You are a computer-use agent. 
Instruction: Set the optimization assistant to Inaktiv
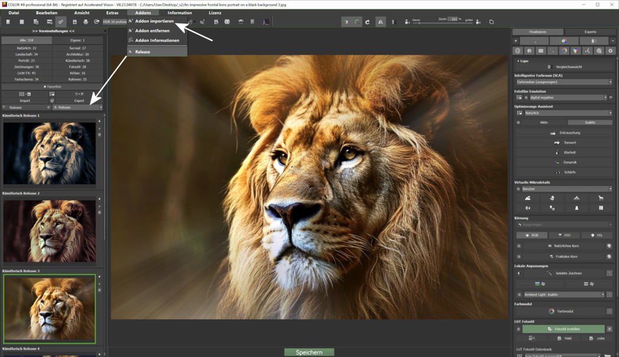[x=590, y=122]
